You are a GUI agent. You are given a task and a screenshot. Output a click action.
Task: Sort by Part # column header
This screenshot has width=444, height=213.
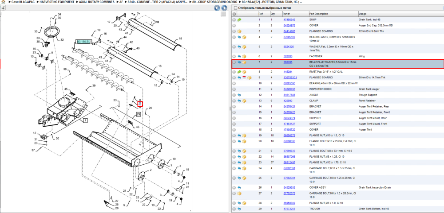(x=295, y=14)
